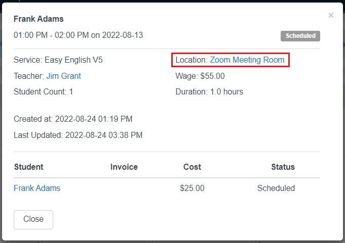Viewport: 345px width, 243px height.
Task: Click the Cost column header
Action: pos(192,167)
